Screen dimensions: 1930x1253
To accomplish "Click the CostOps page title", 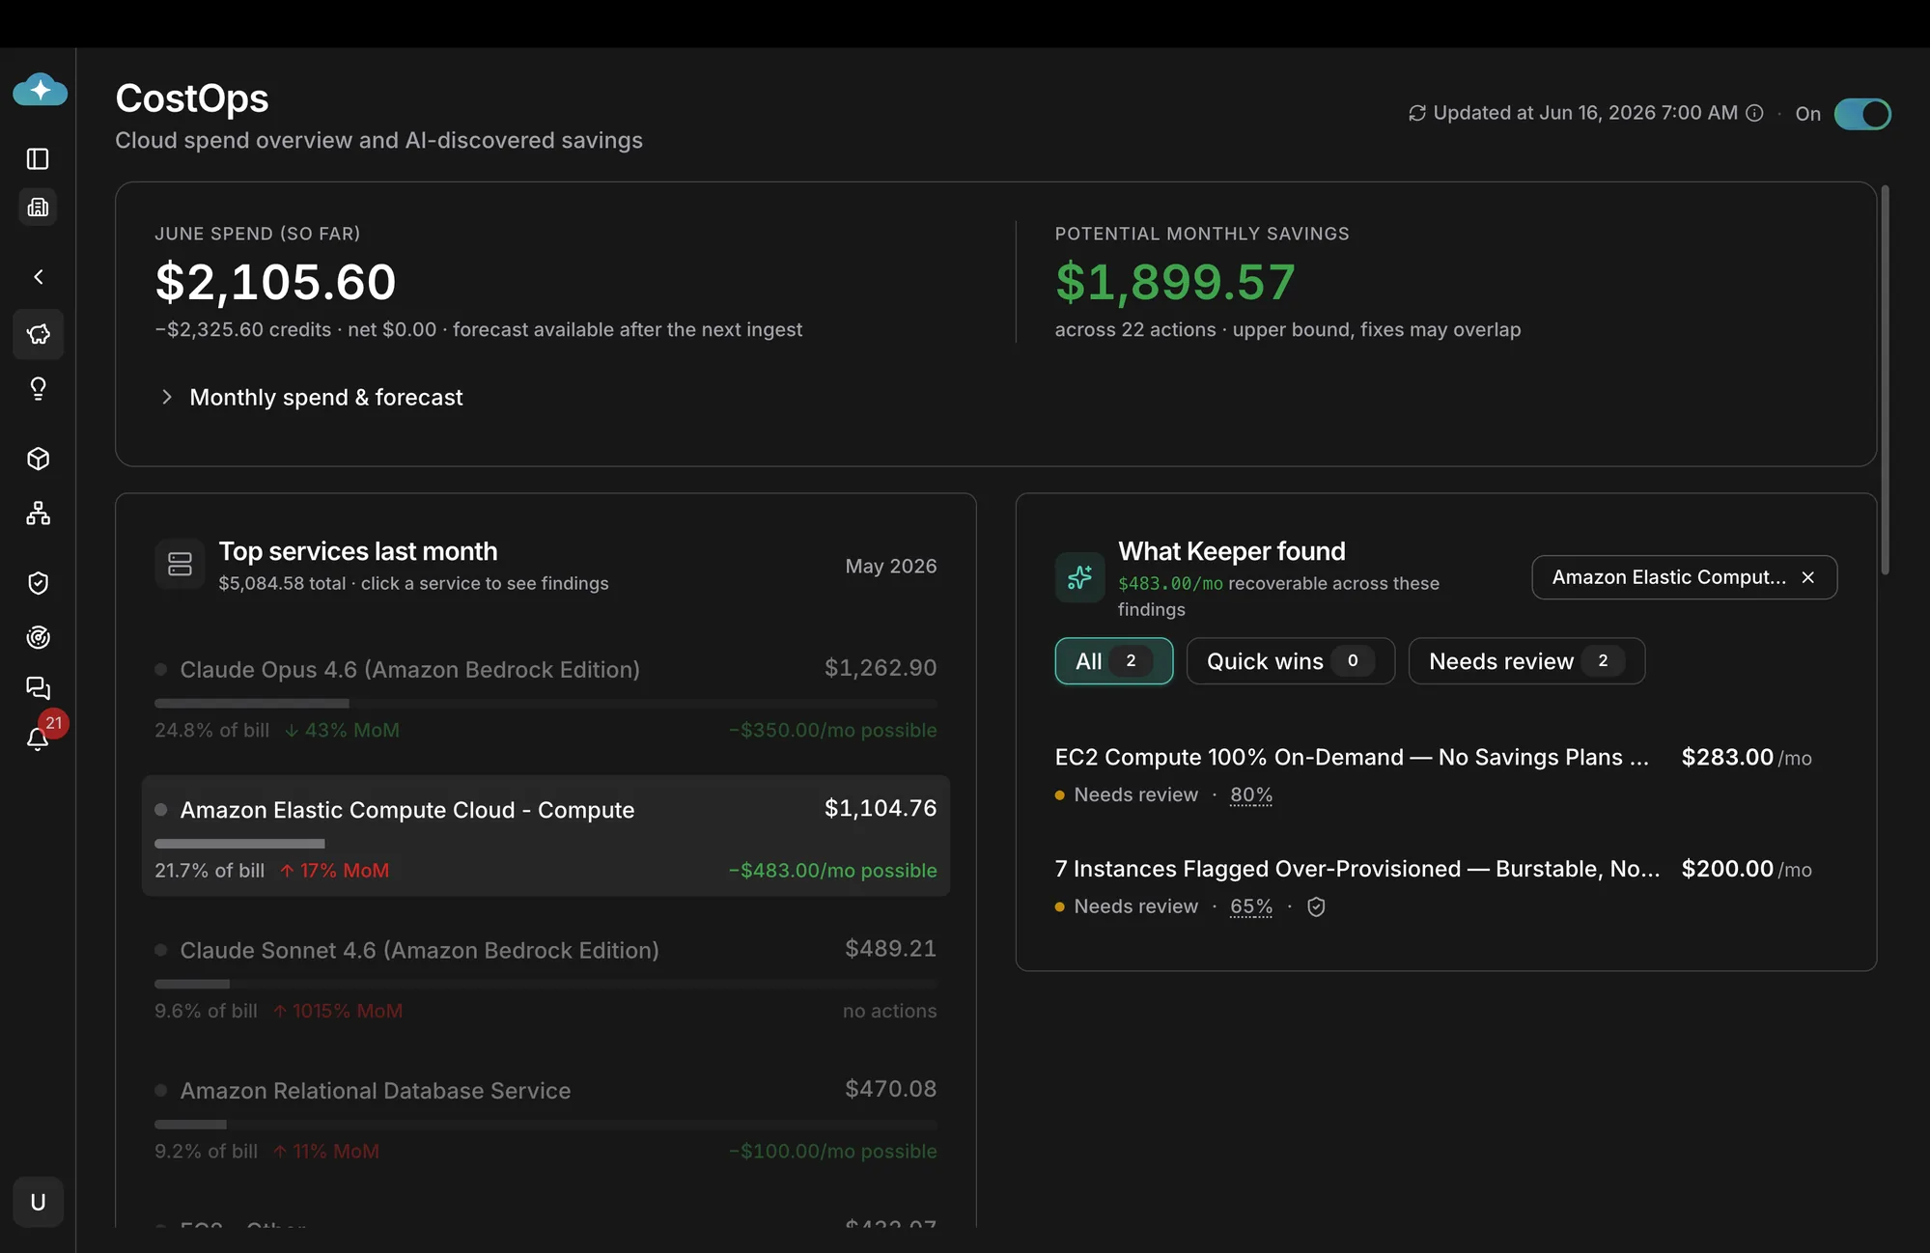I will click(192, 97).
